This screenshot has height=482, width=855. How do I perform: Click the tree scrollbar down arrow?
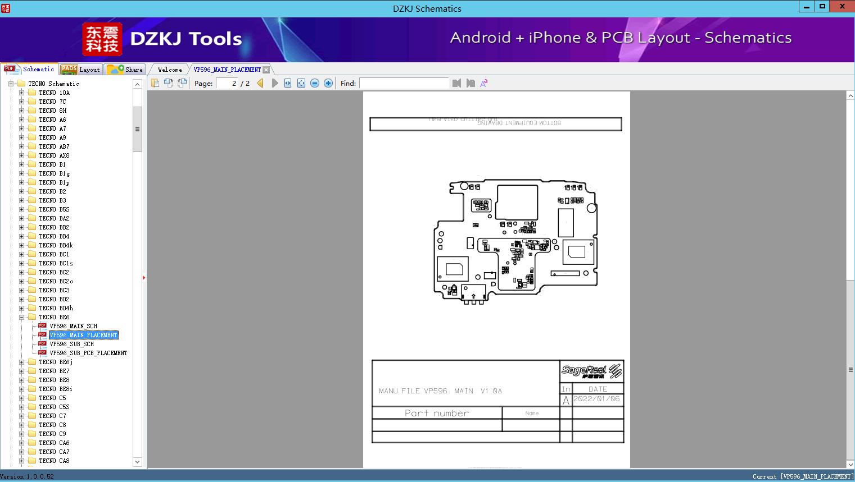point(137,462)
